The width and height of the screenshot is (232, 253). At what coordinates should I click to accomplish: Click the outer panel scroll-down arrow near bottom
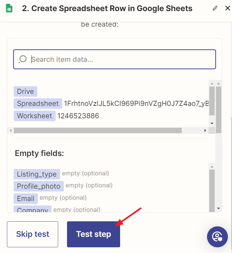point(218,208)
